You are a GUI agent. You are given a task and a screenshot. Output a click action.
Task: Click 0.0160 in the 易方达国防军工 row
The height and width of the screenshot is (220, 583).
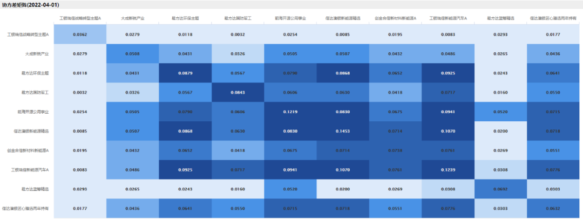[x=500, y=92]
